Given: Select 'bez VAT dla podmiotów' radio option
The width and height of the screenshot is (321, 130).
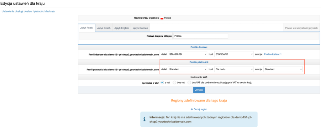Looking at the screenshot, I should click(189, 83).
